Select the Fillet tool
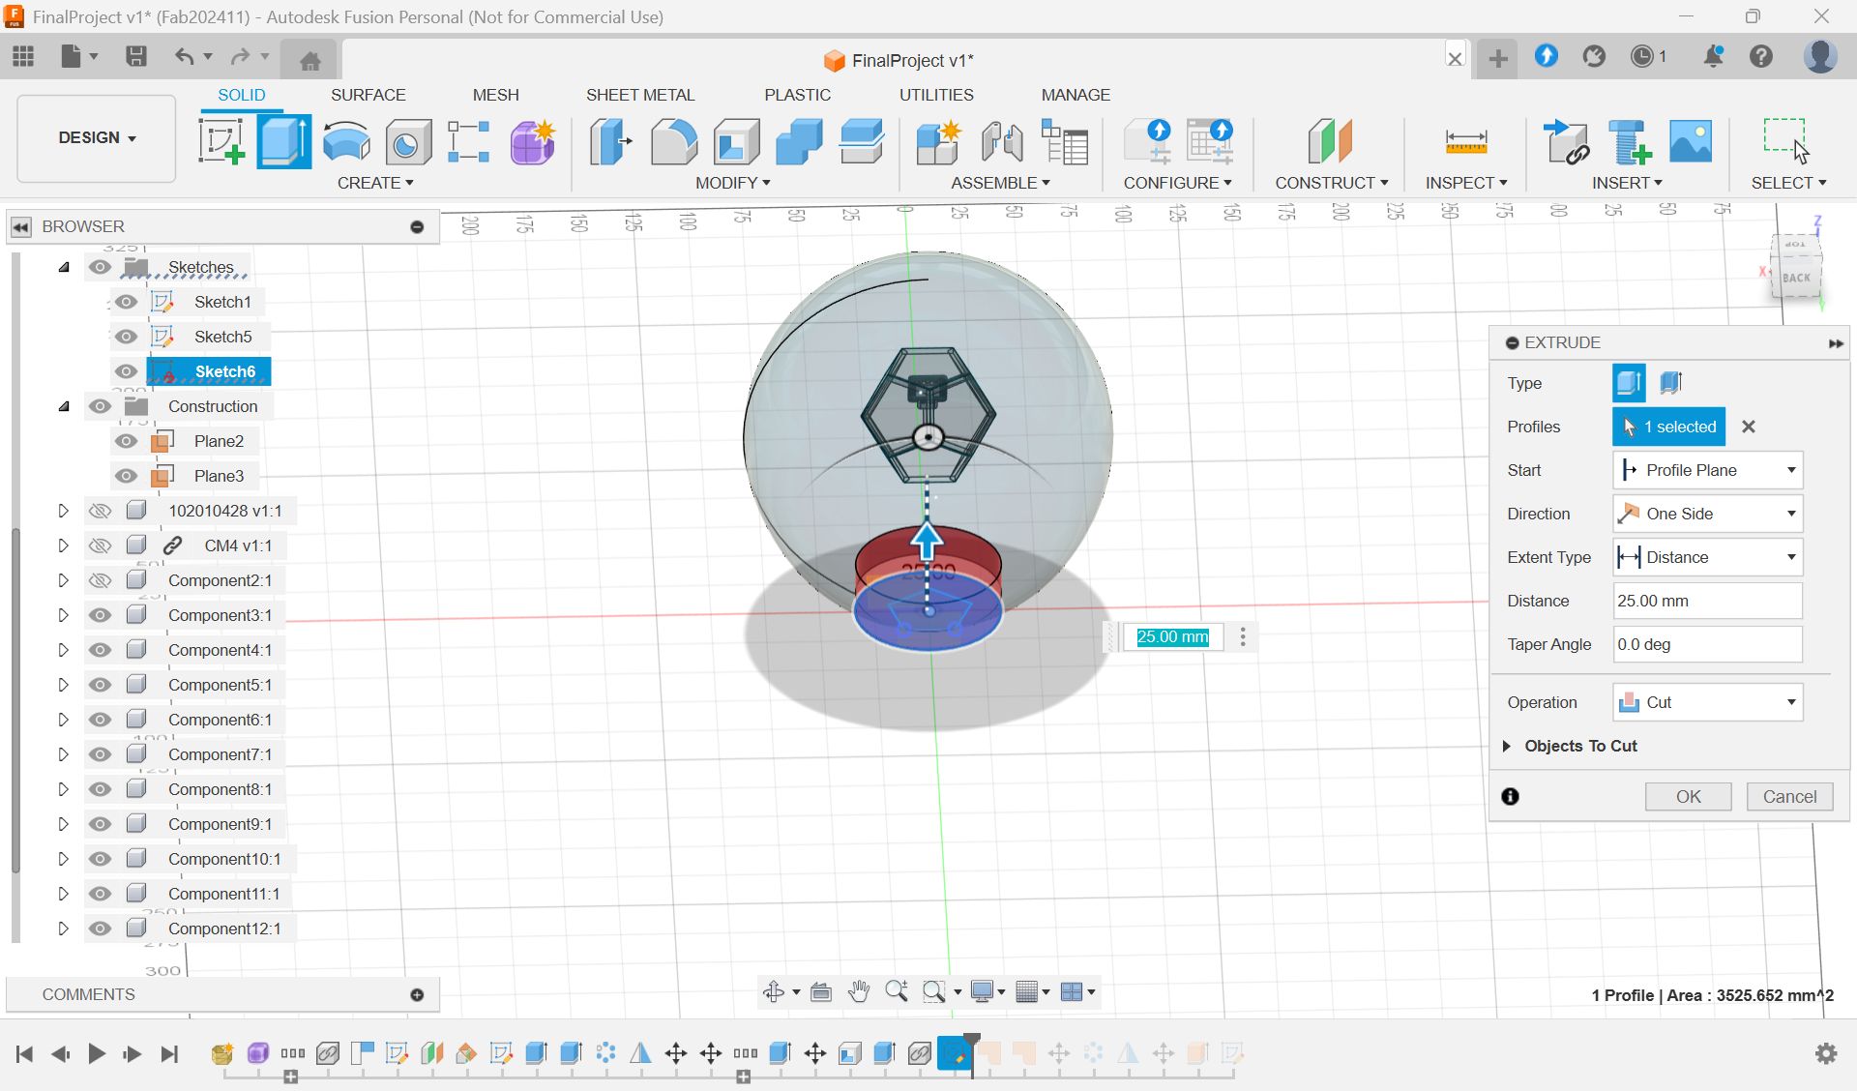The height and width of the screenshot is (1091, 1857). [673, 142]
